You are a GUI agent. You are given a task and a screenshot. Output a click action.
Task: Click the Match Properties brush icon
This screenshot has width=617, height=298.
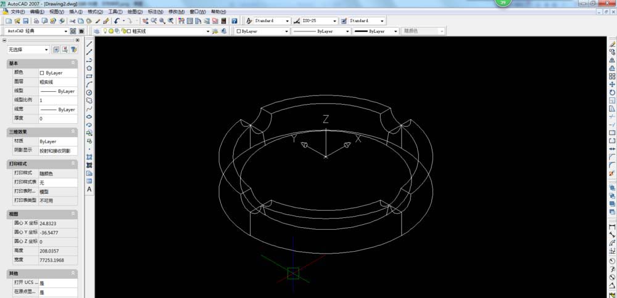coord(98,21)
